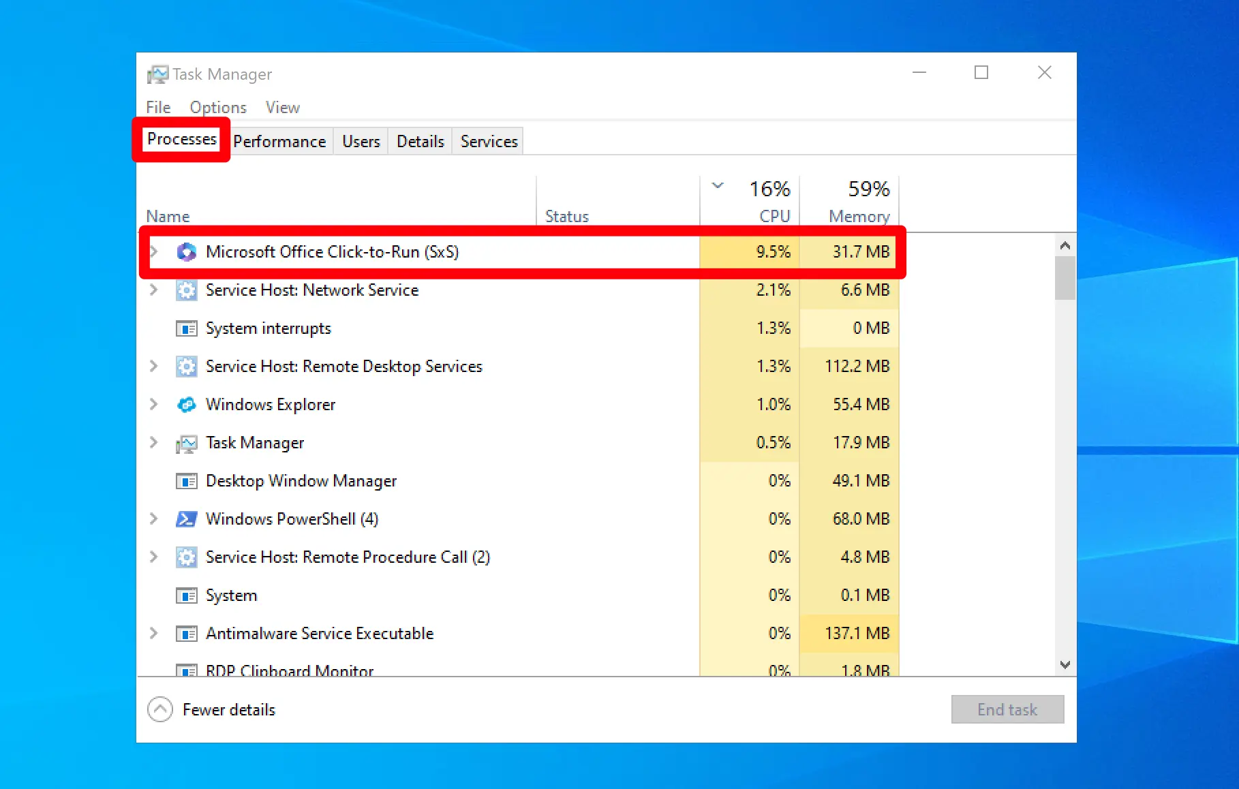Click the 49.1 MB memory value
The image size is (1239, 789).
(x=861, y=481)
